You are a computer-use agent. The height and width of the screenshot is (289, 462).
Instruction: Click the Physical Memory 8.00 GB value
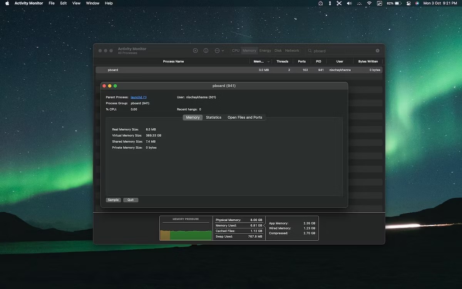coord(256,220)
